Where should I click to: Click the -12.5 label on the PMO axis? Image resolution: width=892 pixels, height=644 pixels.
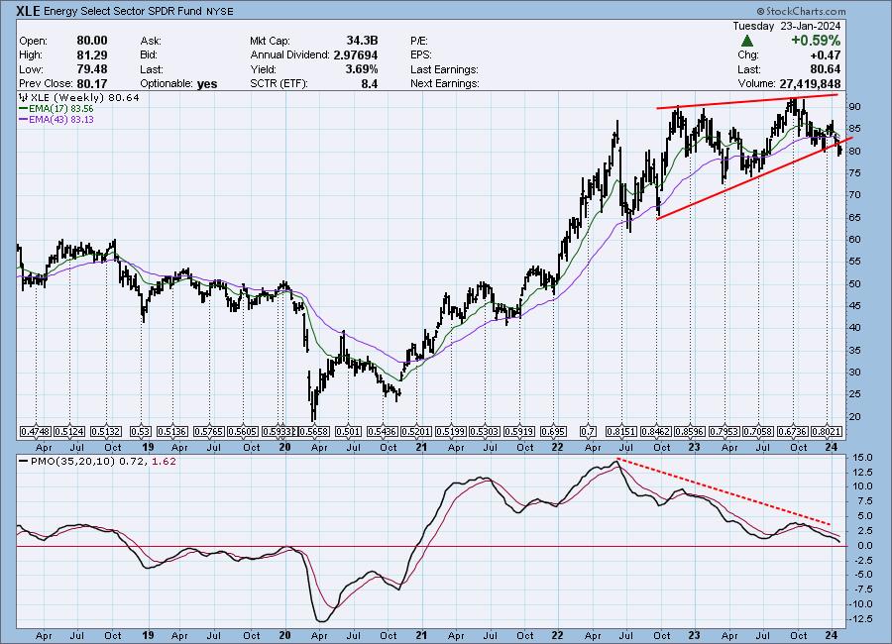[861, 619]
